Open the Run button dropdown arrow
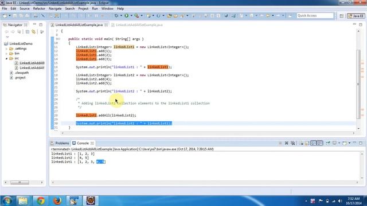Viewport: 367px width, 206px height. (131, 15)
